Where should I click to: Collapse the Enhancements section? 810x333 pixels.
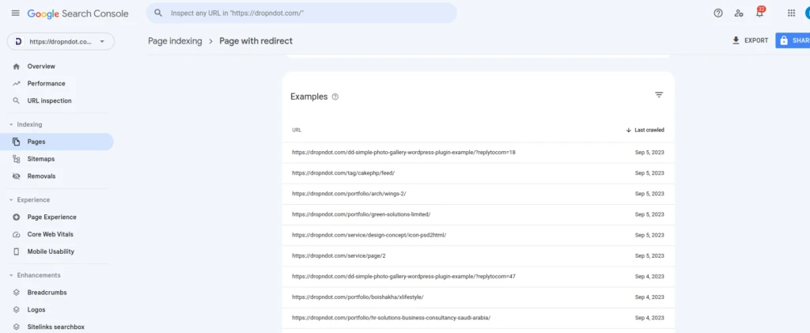(x=11, y=275)
